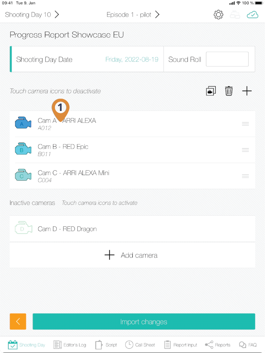Open the Call Sheet tab
The height and width of the screenshot is (353, 265).
(x=140, y=345)
